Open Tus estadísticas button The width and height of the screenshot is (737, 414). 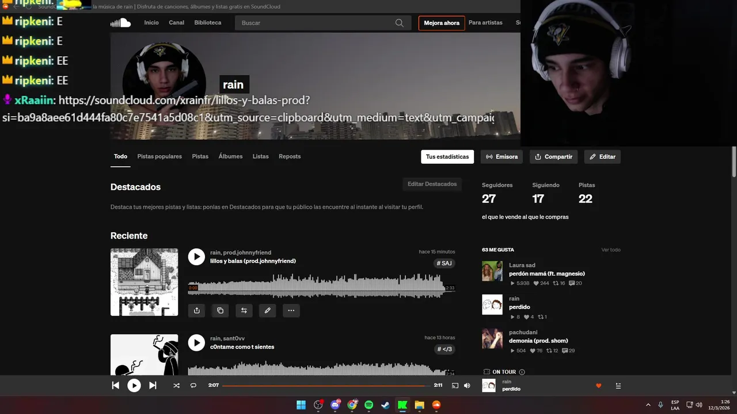click(447, 156)
